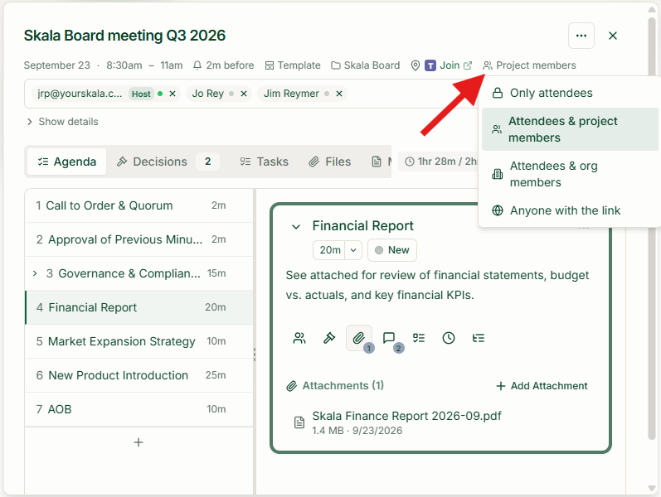The width and height of the screenshot is (661, 497).
Task: Click the assignees people icon
Action: tap(299, 338)
